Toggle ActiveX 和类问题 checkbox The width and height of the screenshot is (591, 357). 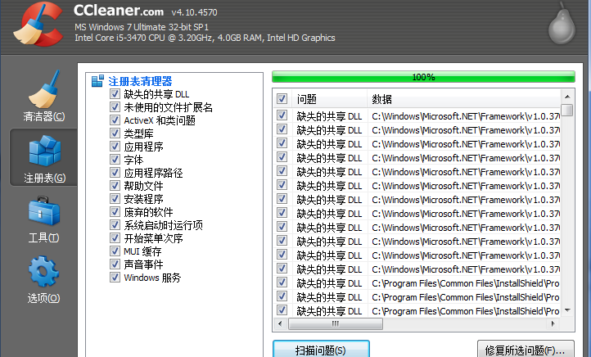[x=115, y=120]
